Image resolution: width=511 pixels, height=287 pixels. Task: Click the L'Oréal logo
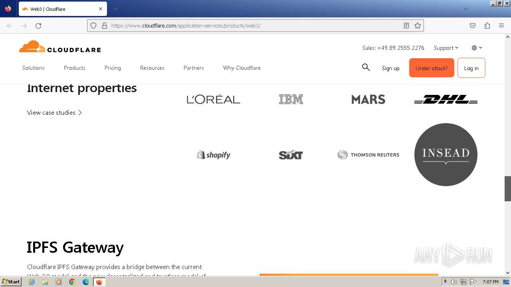[x=214, y=99]
